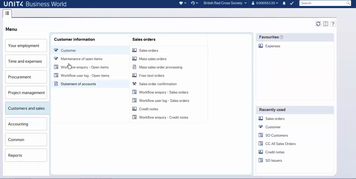Click icon beside SO Customers

[261, 135]
